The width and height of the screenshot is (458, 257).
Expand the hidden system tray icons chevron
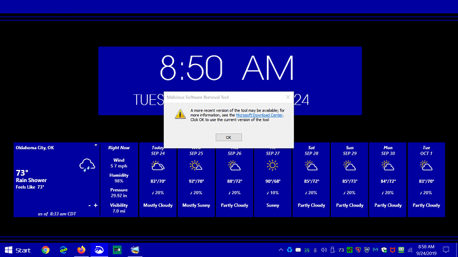point(281,250)
